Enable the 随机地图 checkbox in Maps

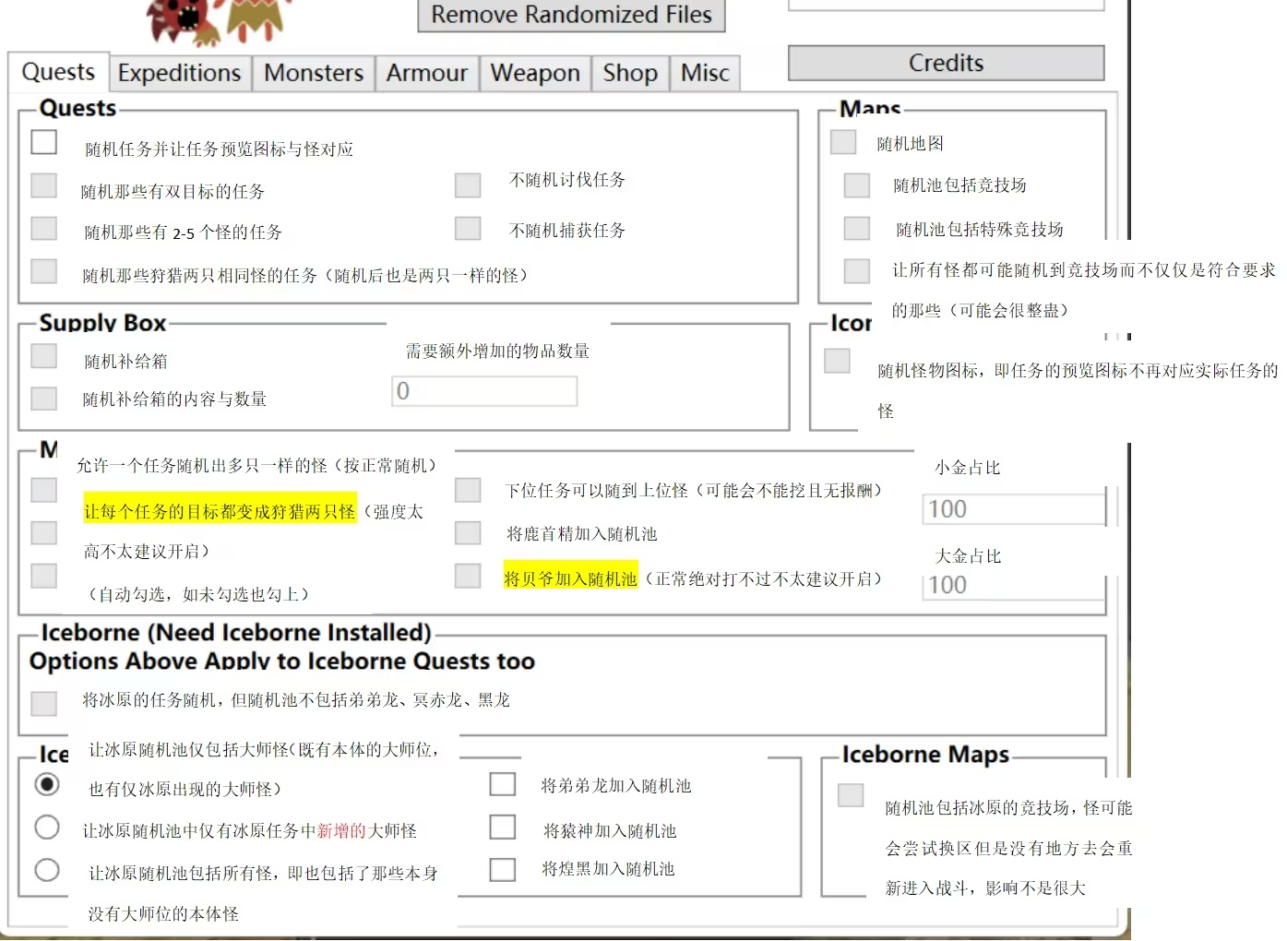coord(842,141)
